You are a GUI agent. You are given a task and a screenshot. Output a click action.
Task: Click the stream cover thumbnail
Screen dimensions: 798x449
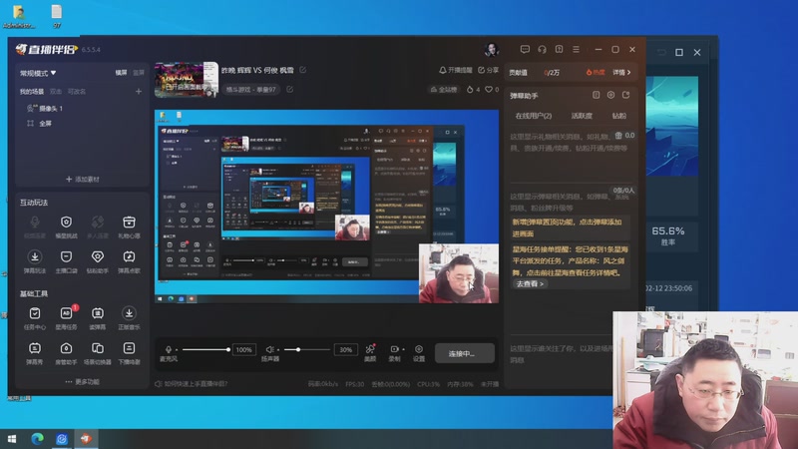(187, 80)
